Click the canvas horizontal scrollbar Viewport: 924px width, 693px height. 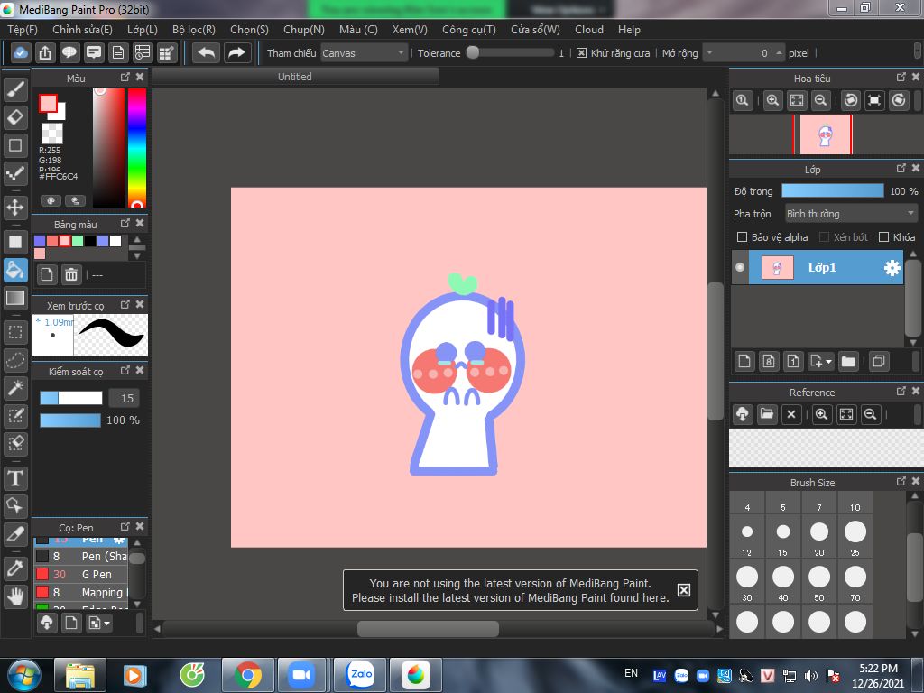429,629
